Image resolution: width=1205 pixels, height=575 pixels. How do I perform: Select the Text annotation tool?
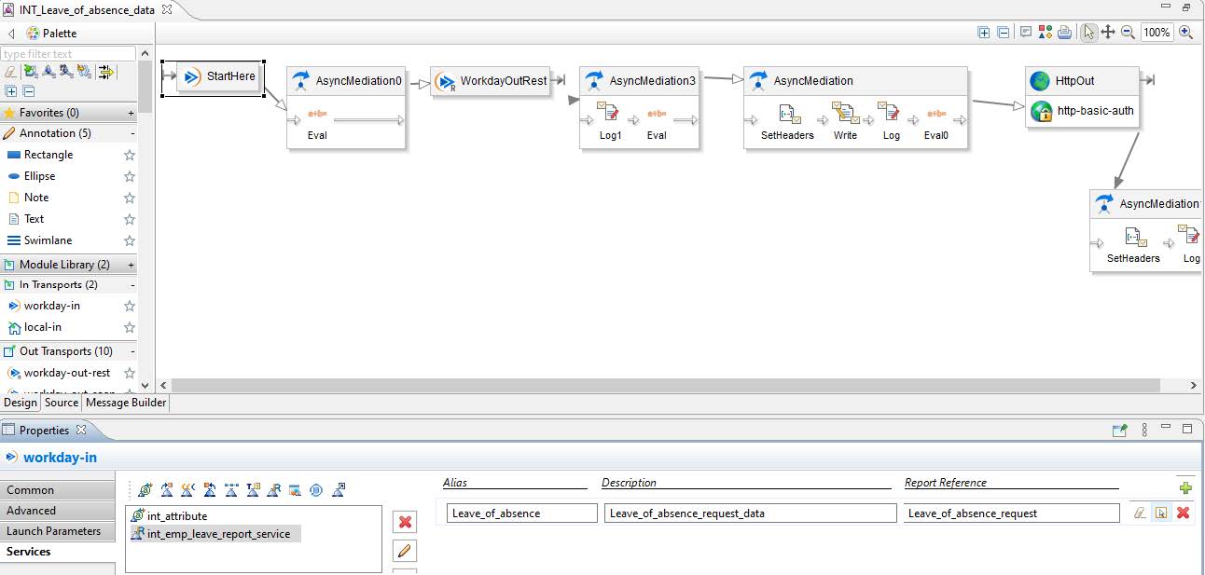pos(34,219)
